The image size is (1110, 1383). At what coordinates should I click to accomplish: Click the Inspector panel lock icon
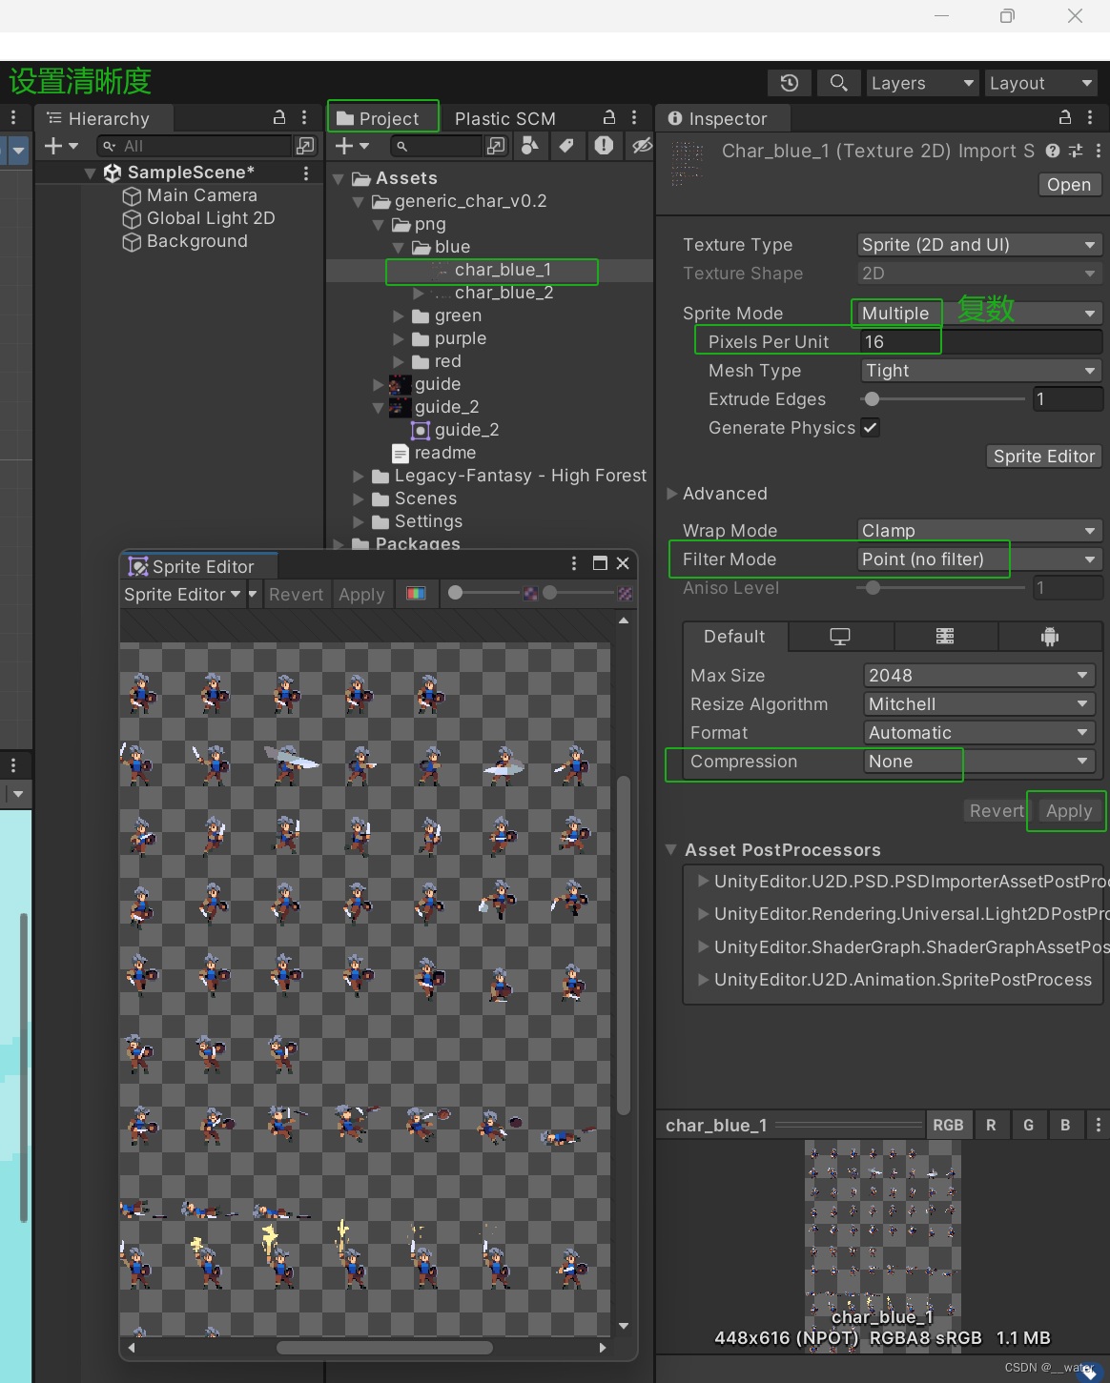pyautogui.click(x=1065, y=117)
